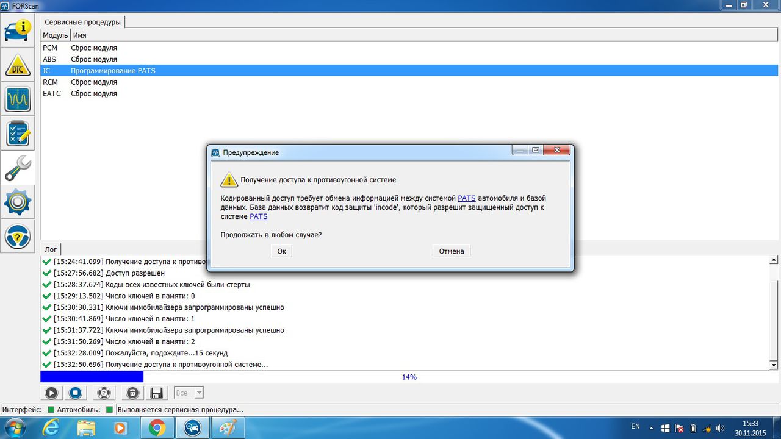This screenshot has width=781, height=439.
Task: Switch to FORScan taskbar button
Action: point(192,428)
